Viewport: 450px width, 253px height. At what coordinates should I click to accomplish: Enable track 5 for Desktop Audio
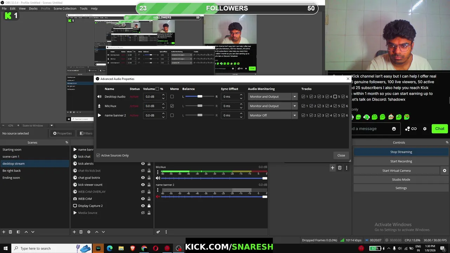tap(335, 97)
